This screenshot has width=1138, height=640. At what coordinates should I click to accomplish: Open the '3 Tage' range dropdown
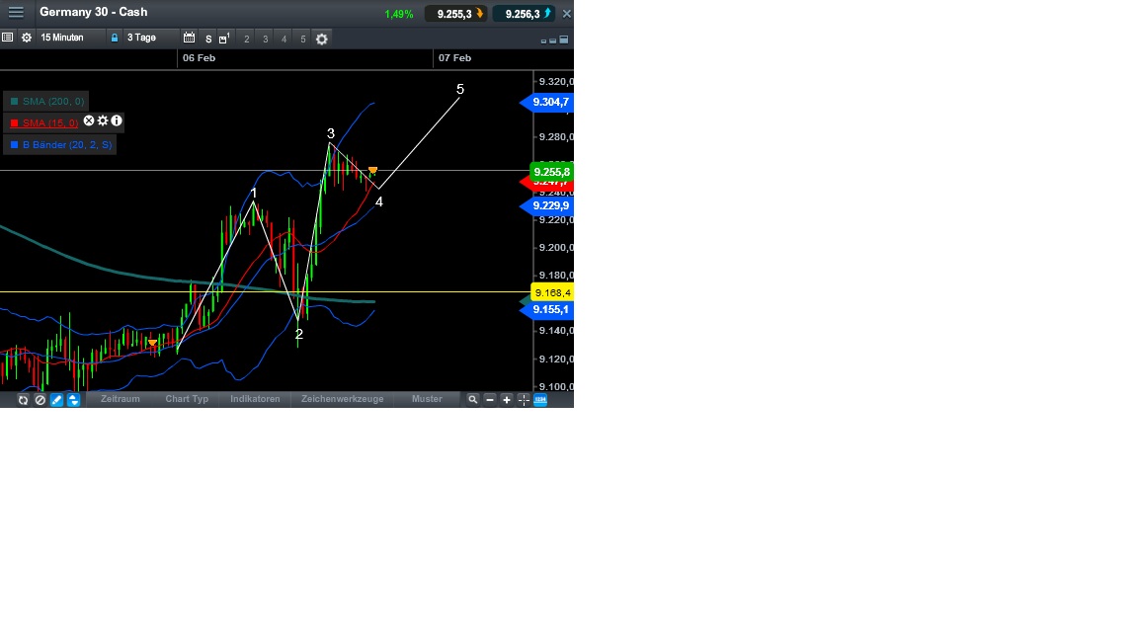(142, 38)
